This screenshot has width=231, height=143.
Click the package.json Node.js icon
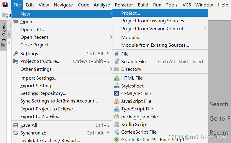(x=117, y=117)
